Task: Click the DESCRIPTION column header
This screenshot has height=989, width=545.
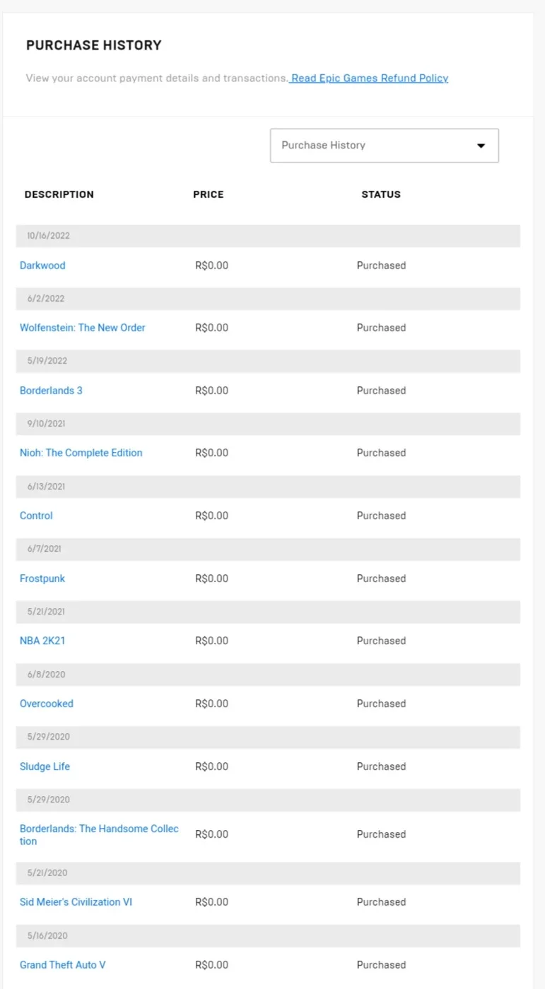Action: [59, 194]
